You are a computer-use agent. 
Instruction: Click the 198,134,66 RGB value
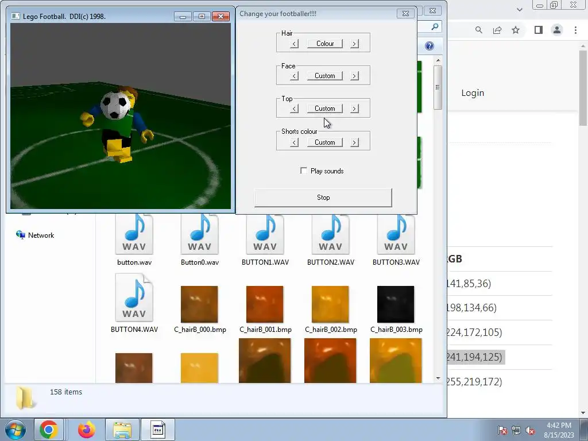tap(472, 308)
